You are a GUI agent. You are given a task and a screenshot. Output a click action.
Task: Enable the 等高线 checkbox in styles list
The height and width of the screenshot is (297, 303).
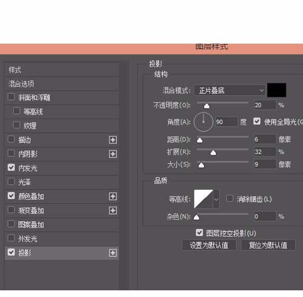(x=16, y=111)
